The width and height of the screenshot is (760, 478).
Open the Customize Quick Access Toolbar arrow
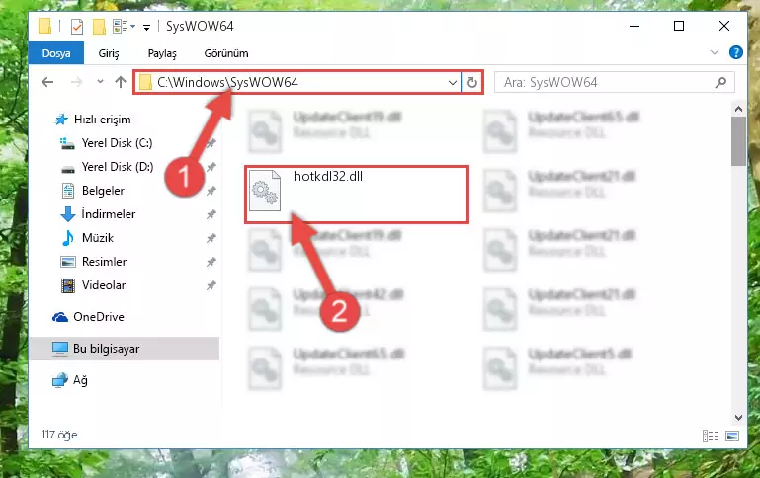click(146, 27)
